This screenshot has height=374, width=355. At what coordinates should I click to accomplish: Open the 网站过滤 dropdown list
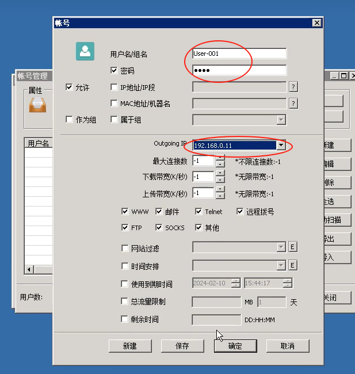(x=281, y=247)
